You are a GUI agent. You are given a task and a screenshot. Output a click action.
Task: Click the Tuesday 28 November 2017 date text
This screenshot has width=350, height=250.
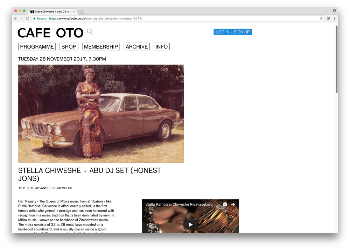click(x=62, y=59)
